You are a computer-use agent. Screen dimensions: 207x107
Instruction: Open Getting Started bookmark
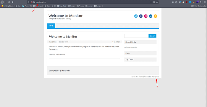pos(8,6)
